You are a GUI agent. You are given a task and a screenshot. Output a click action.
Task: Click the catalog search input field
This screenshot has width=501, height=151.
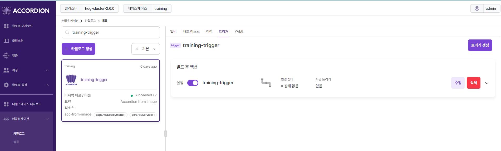(111, 32)
